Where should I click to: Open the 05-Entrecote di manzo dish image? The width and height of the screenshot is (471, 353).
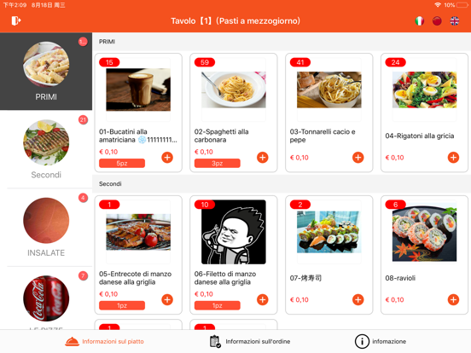(138, 232)
